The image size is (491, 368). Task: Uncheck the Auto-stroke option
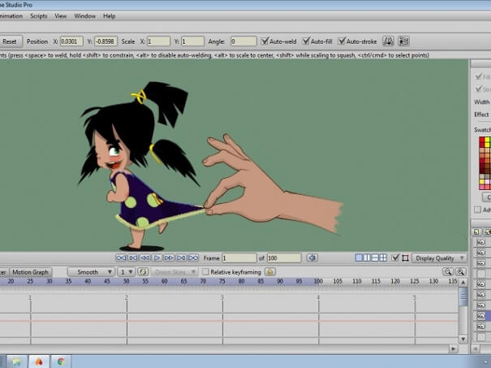342,41
